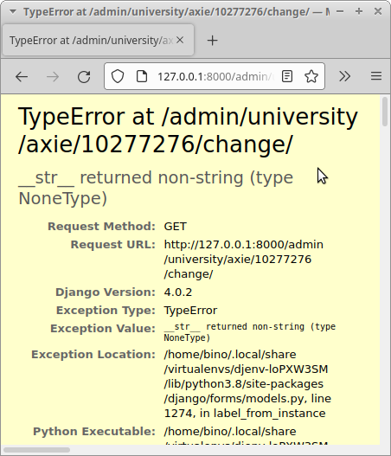This screenshot has height=456, width=391.
Task: Select the TypeError at /admin/university tab
Action: pyautogui.click(x=99, y=40)
